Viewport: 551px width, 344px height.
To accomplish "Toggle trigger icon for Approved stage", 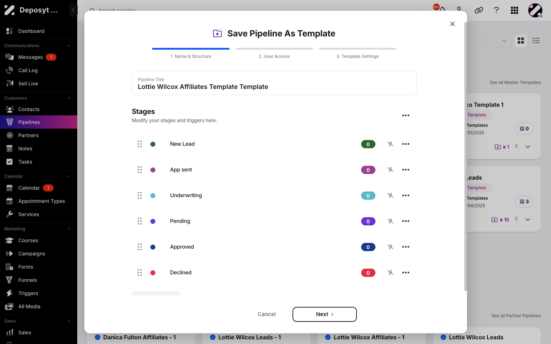I will tap(390, 247).
